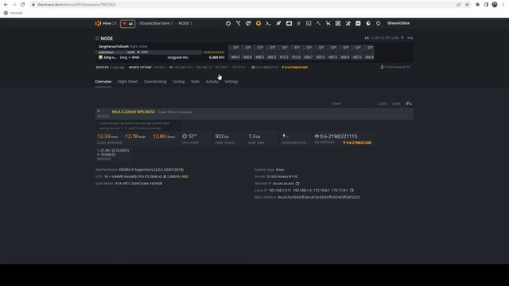Click the hammer icon in the toolbar
The width and height of the screenshot is (509, 286).
pos(318,23)
